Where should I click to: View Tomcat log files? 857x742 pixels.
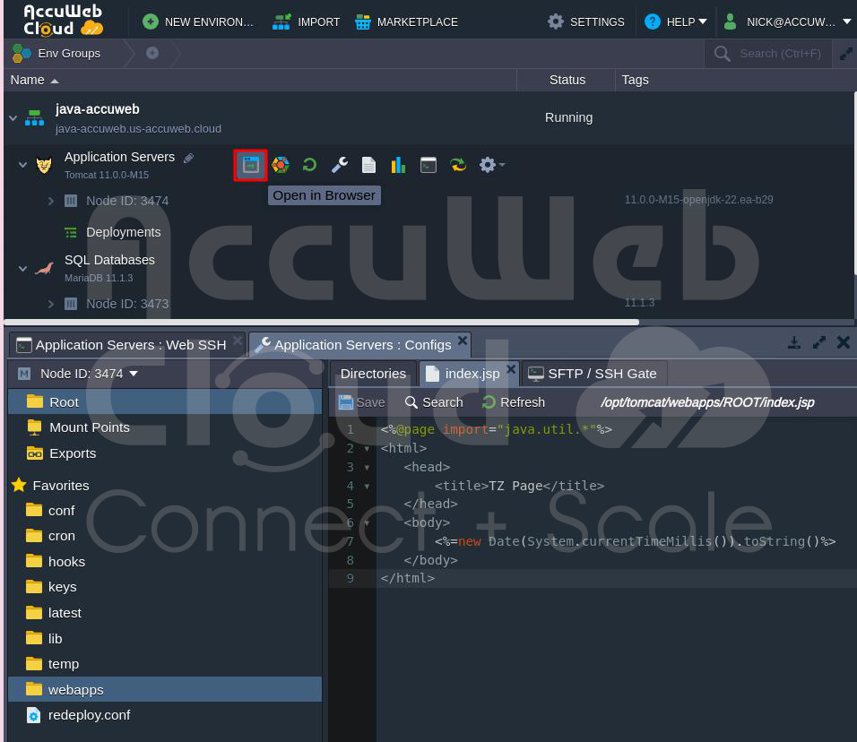coord(368,165)
